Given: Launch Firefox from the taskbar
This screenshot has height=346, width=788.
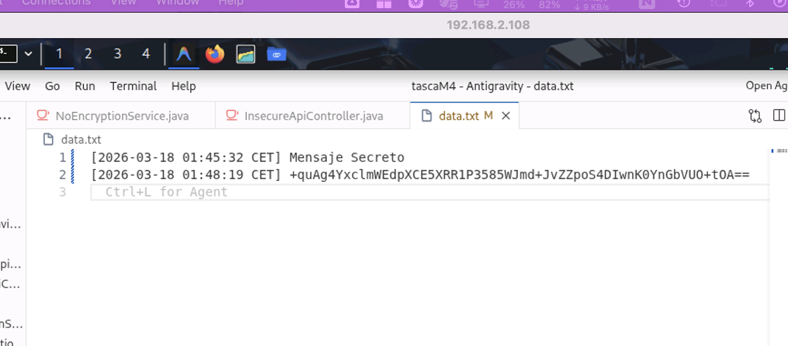Looking at the screenshot, I should click(x=215, y=54).
